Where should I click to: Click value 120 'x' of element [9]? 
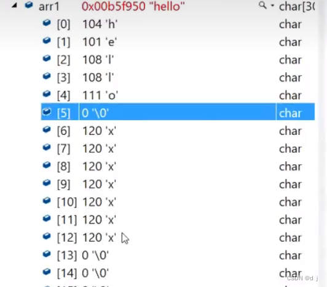(100, 184)
